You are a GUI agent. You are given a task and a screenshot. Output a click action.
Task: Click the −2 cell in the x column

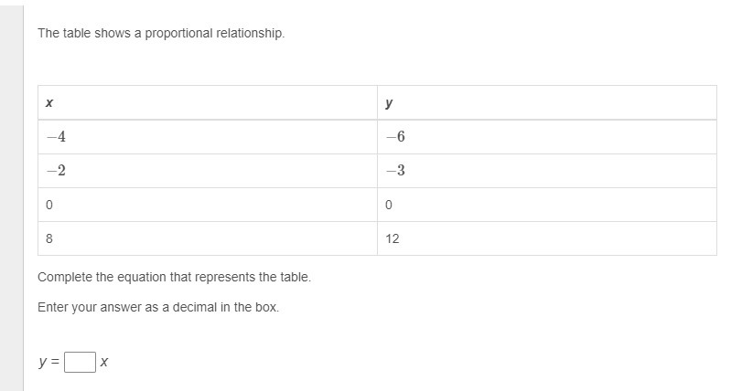208,171
